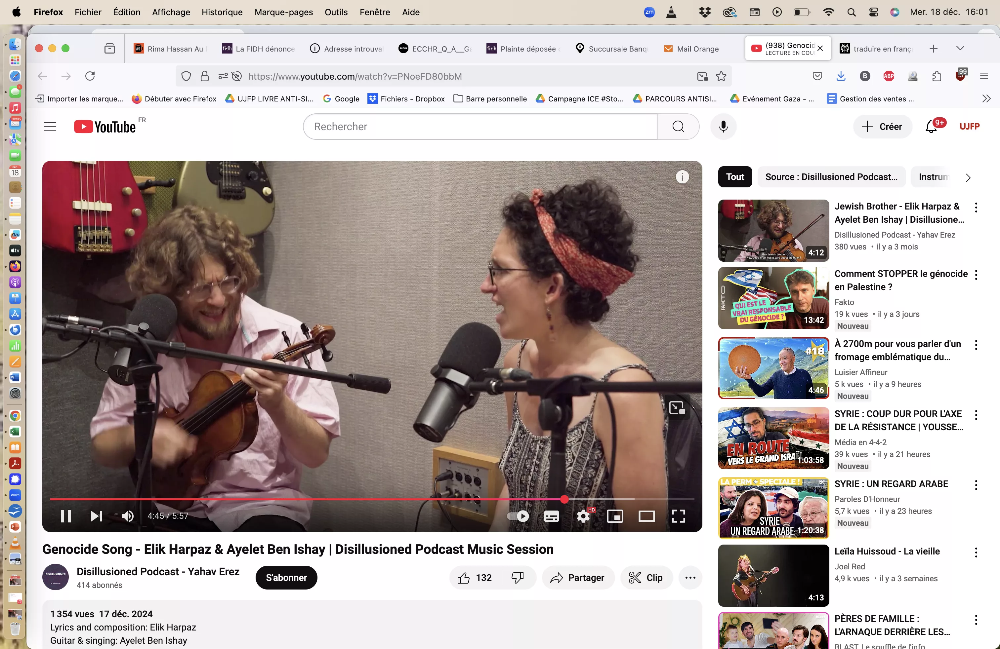Screen dimensions: 1000x649
Task: Open Firefox application menu
Action: tap(984, 76)
